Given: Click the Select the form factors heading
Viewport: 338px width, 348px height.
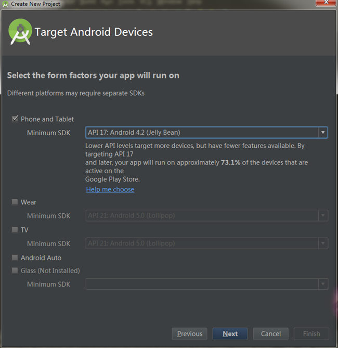Looking at the screenshot, I should (93, 75).
